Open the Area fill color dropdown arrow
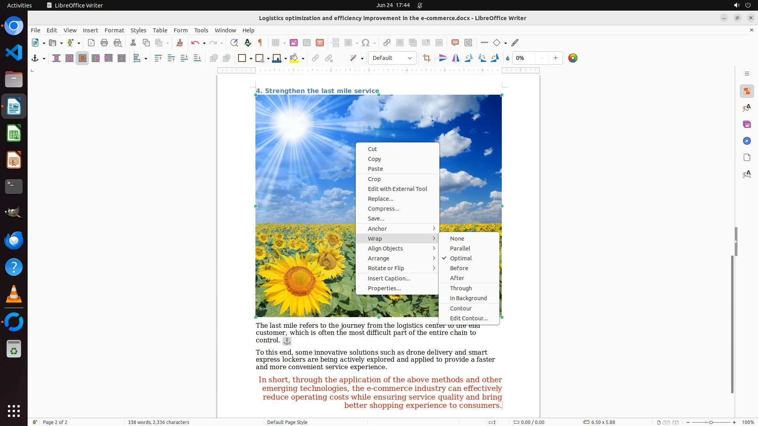Image resolution: width=758 pixels, height=426 pixels. (303, 58)
